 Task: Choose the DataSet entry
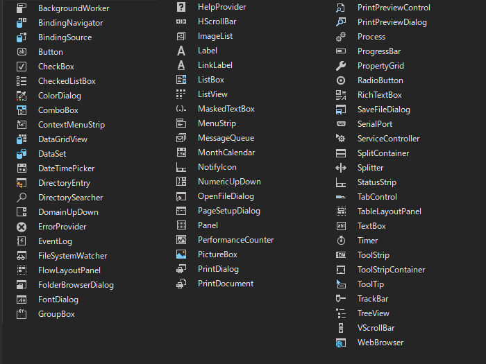[52, 154]
